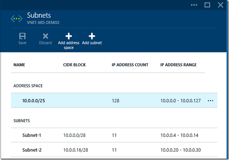Viewport: 229px width, 160px height.
Task: Click the ADDRESS SPACE section heading
Action: pyautogui.click(x=28, y=86)
